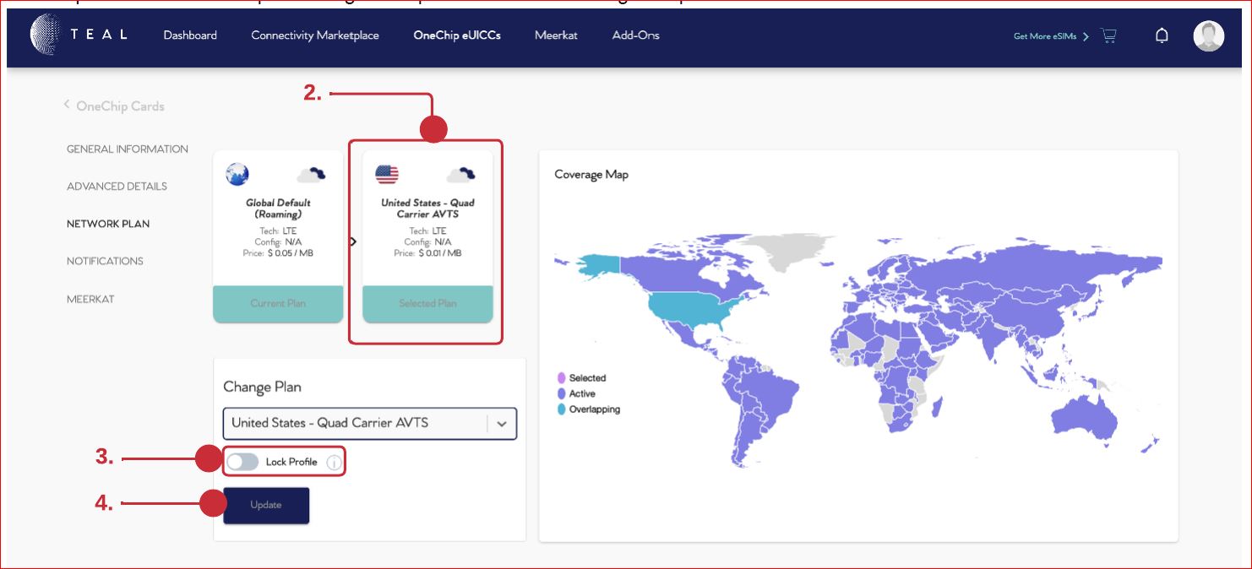Screen dimensions: 1252x569
Task: Select General Information section
Action: [128, 149]
